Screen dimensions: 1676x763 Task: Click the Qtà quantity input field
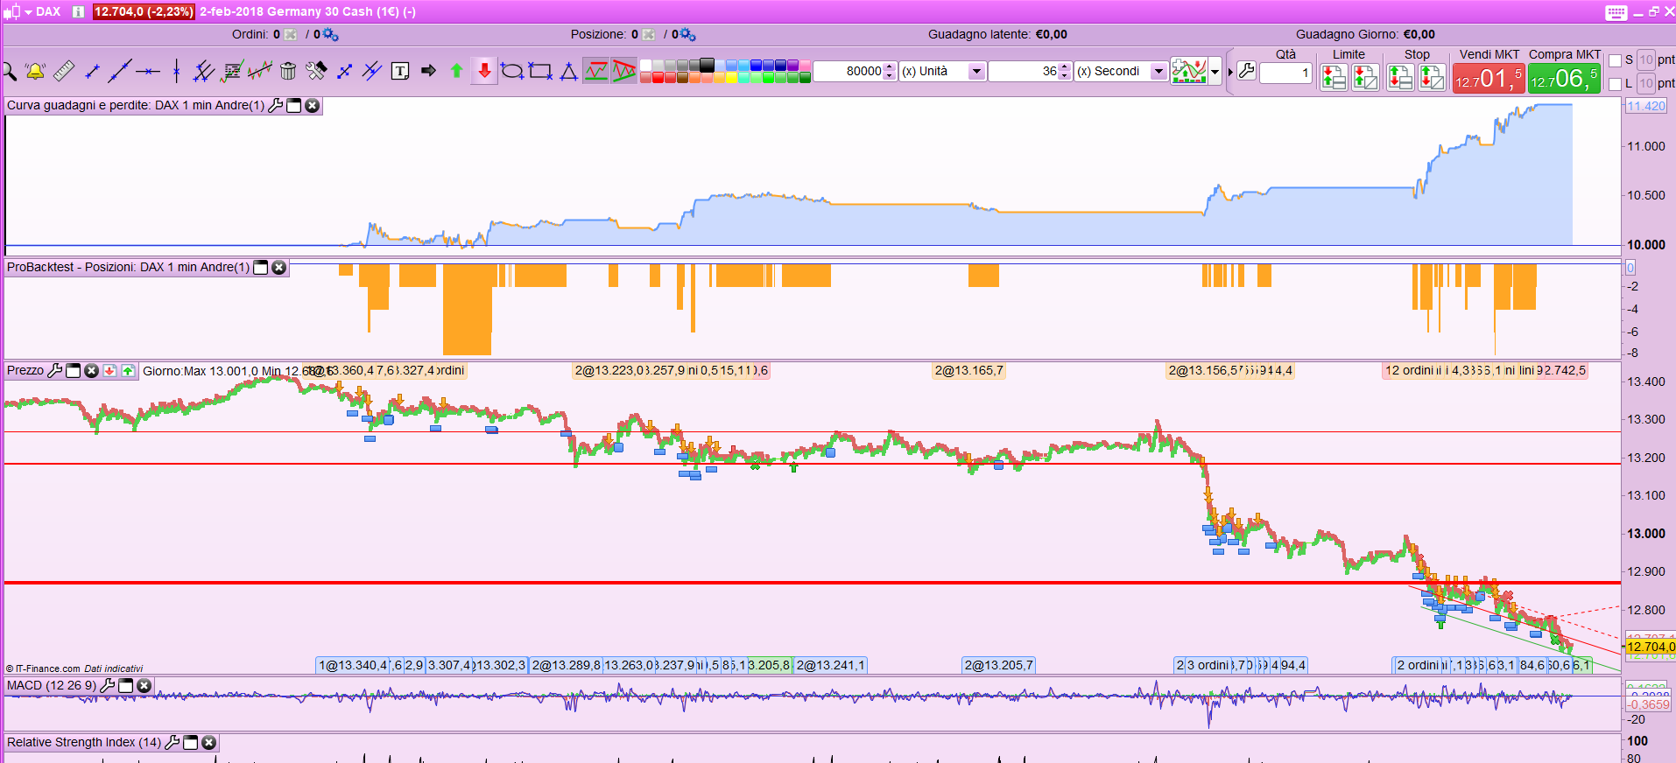click(1285, 73)
